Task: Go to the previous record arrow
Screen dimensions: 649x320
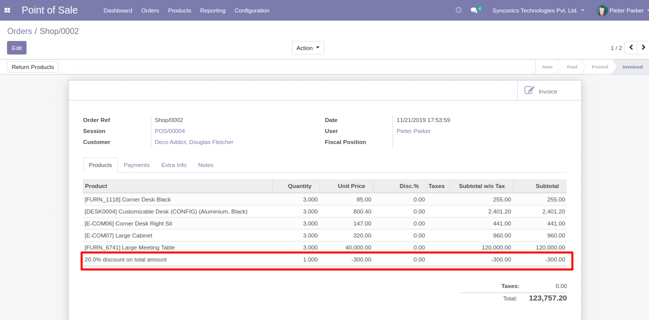Action: click(x=631, y=47)
